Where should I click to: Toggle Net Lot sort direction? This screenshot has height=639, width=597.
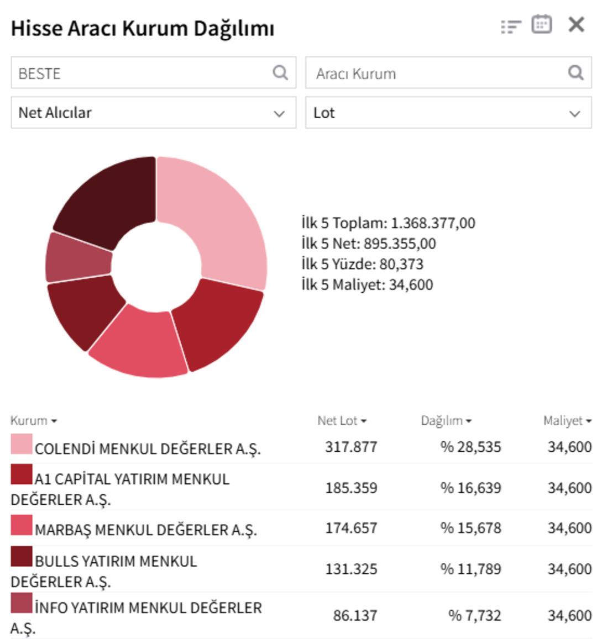click(364, 421)
